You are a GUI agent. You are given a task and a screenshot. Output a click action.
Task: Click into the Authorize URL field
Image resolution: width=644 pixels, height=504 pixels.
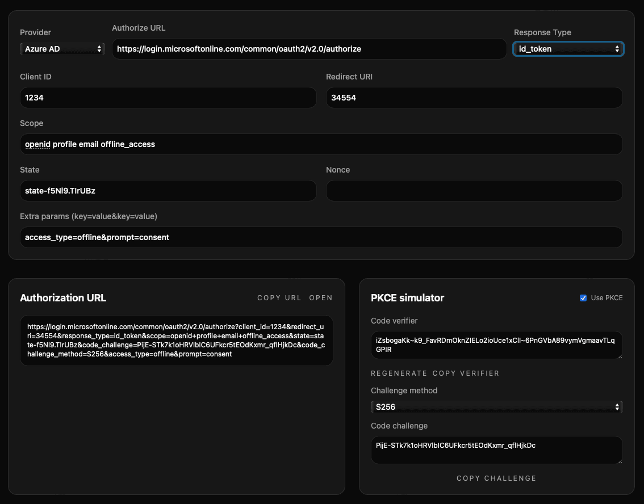(x=310, y=49)
